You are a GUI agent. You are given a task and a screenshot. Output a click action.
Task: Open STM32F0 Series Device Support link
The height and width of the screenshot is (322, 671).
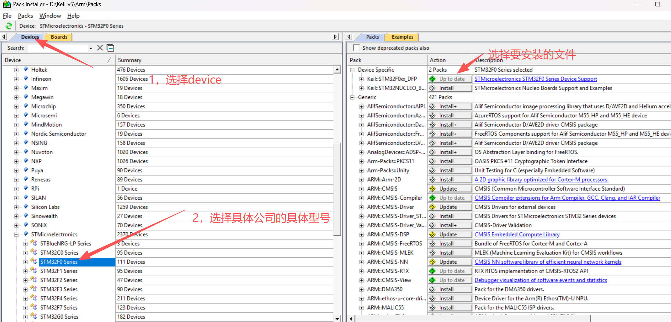coord(536,79)
